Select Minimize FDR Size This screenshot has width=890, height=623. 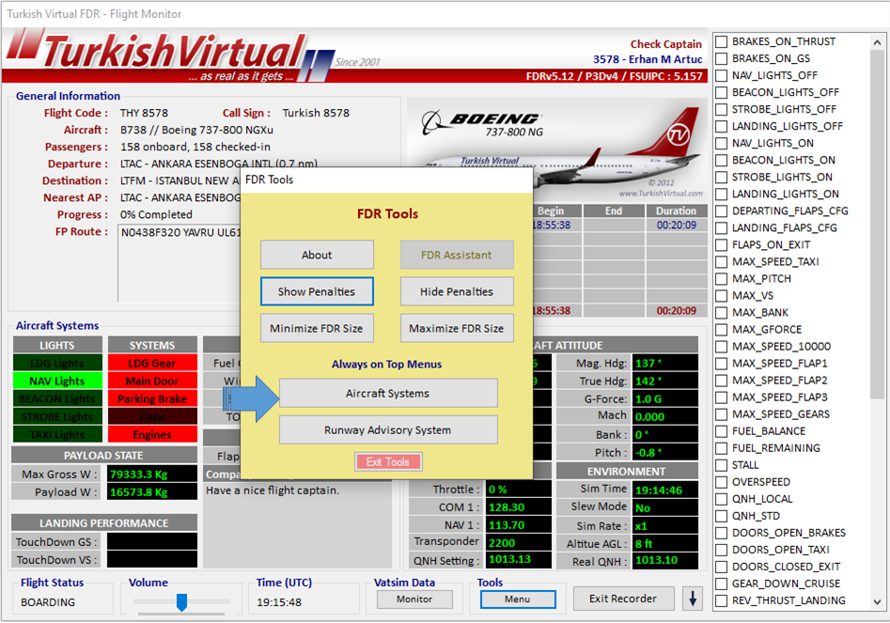(x=317, y=329)
